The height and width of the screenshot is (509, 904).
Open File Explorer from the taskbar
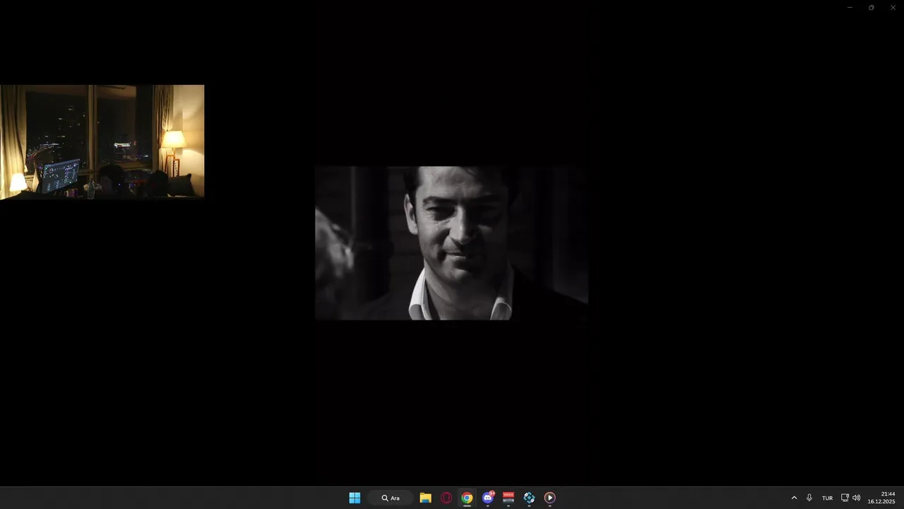425,498
